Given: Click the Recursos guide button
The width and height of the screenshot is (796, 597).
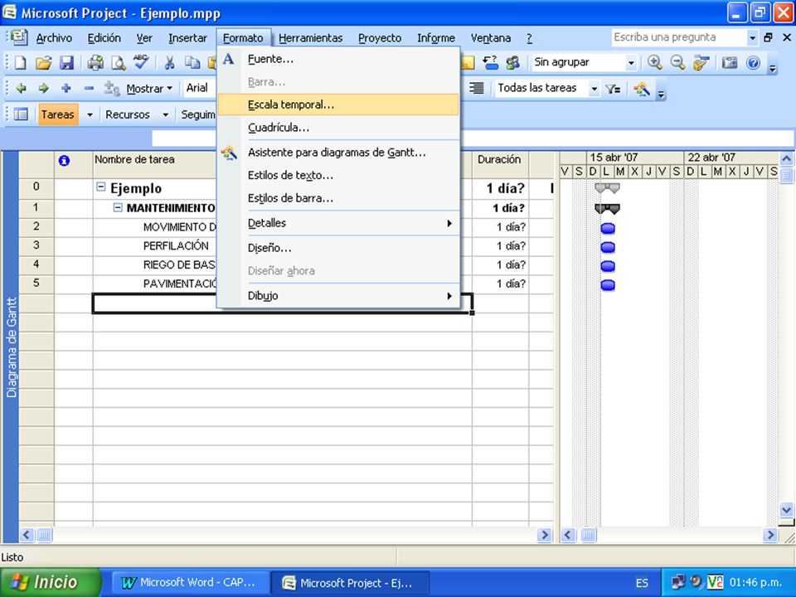Looking at the screenshot, I should pos(128,114).
